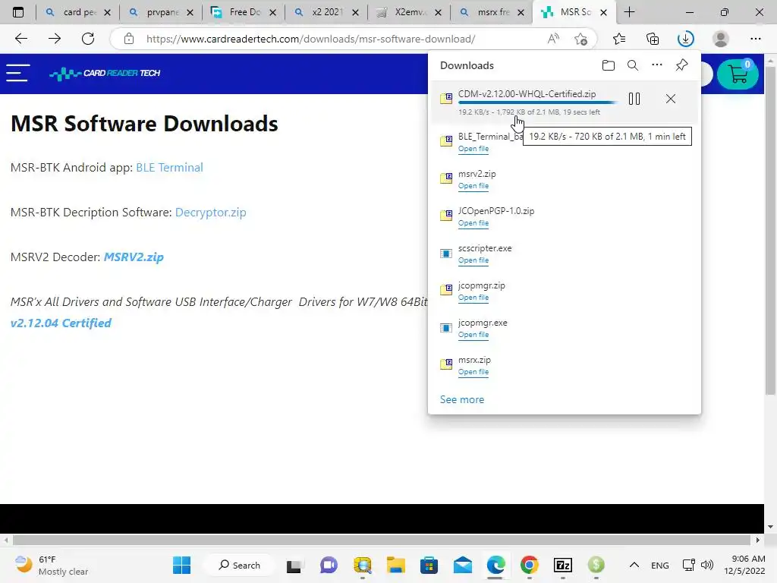Open the Windows Start menu
Screen dimensions: 777x583
coord(182,565)
